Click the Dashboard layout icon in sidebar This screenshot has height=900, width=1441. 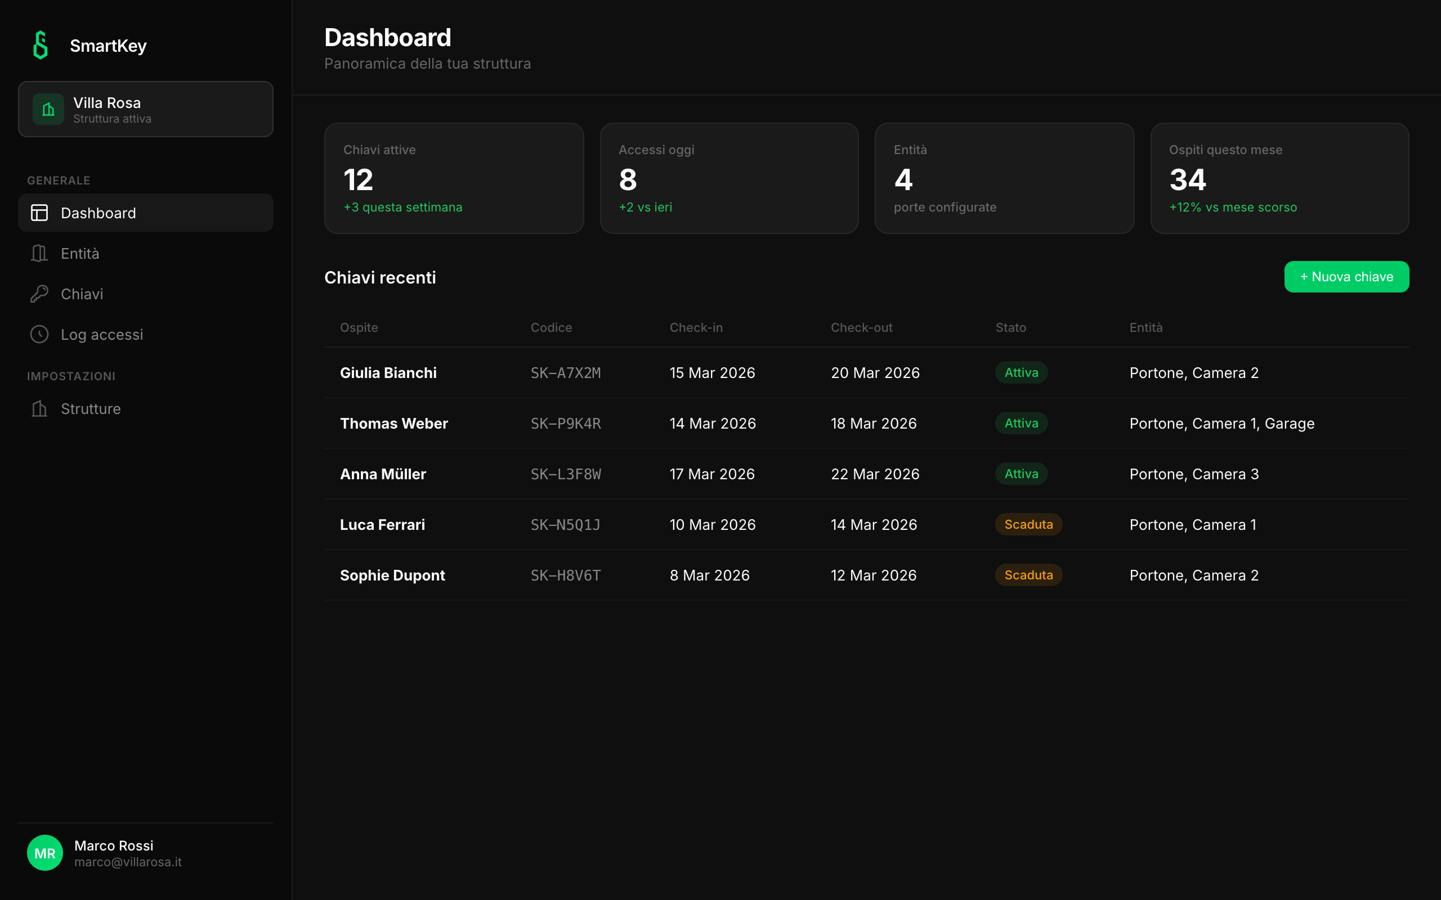pyautogui.click(x=39, y=213)
